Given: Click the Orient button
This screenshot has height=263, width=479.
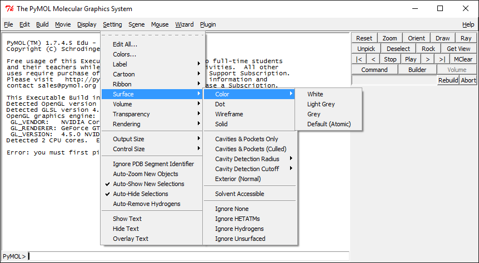Looking at the screenshot, I should pos(416,38).
